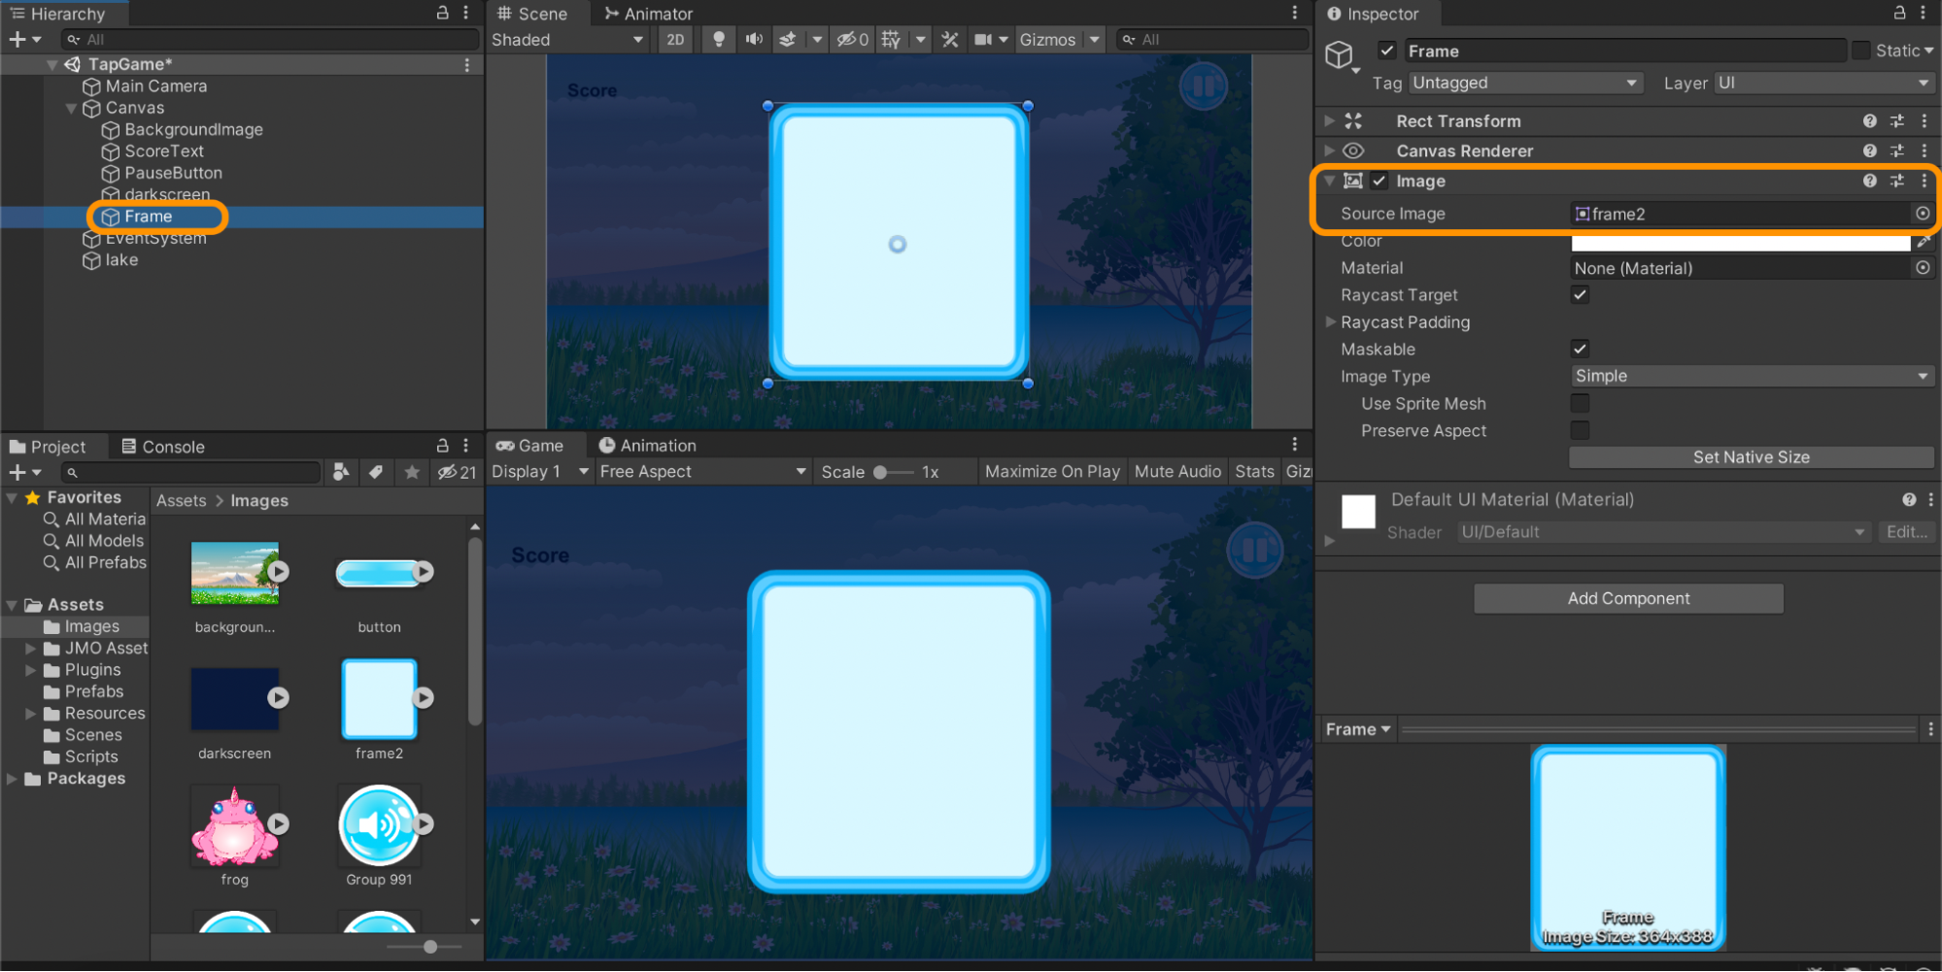Open Free Aspect dropdown
The width and height of the screenshot is (1942, 972).
702,471
